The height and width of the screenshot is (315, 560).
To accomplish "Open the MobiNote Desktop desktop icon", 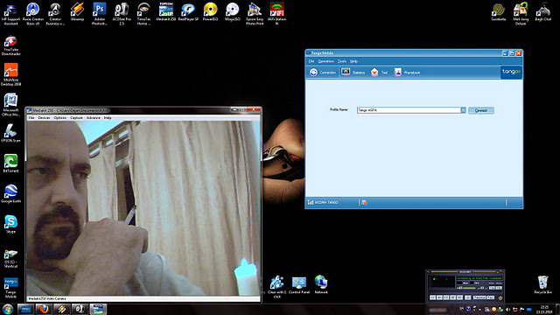I will tap(10, 74).
